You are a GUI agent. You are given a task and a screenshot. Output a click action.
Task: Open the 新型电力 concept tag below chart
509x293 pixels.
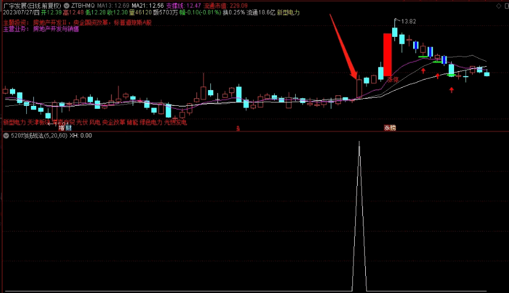point(14,122)
